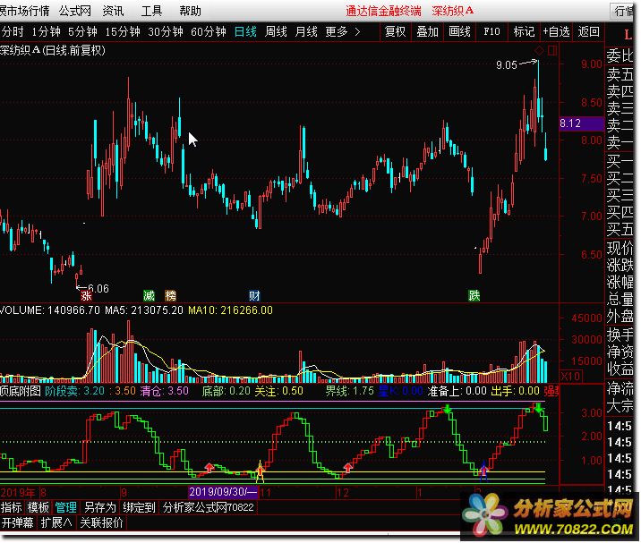Click the green 跌 event marker
Image resolution: width=641 pixels, height=543 pixels.
(474, 295)
